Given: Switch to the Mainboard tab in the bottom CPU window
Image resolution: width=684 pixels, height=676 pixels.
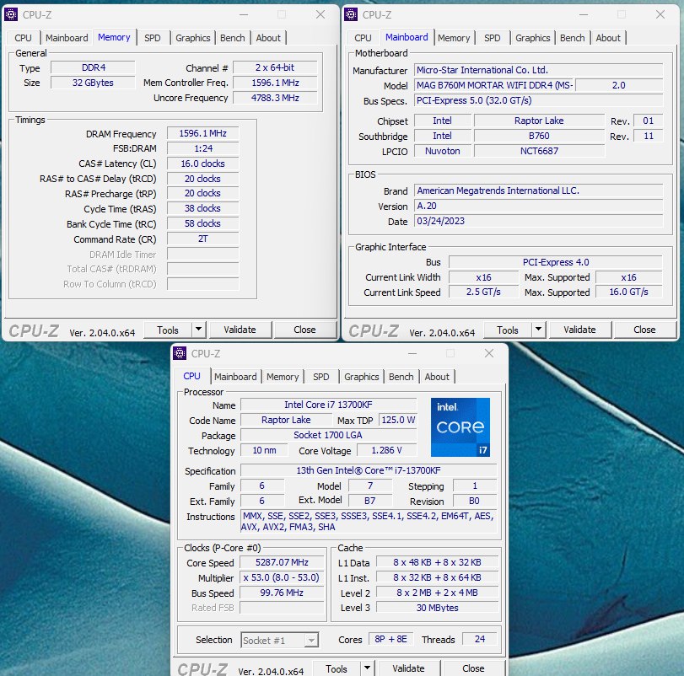Looking at the screenshot, I should (x=235, y=377).
